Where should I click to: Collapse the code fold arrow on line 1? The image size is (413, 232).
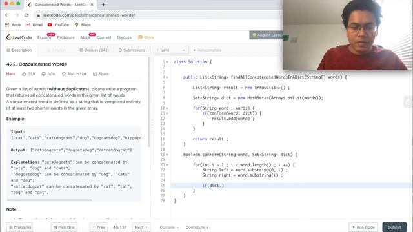pos(167,62)
